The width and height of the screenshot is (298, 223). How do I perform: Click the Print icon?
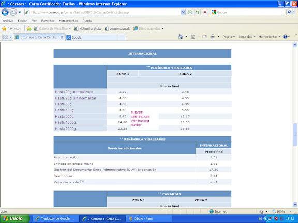(x=213, y=37)
